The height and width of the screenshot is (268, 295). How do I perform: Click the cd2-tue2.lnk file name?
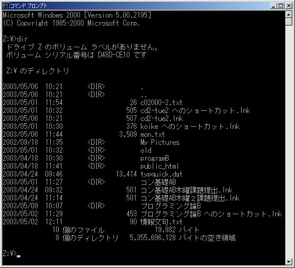(162, 118)
